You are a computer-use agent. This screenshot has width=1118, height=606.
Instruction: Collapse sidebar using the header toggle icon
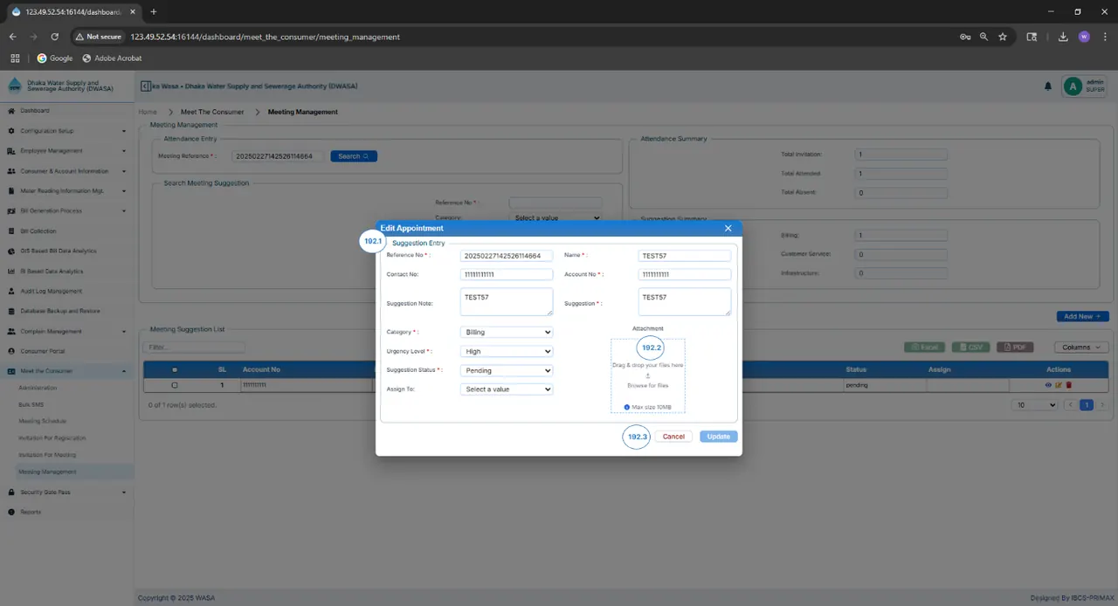[145, 86]
